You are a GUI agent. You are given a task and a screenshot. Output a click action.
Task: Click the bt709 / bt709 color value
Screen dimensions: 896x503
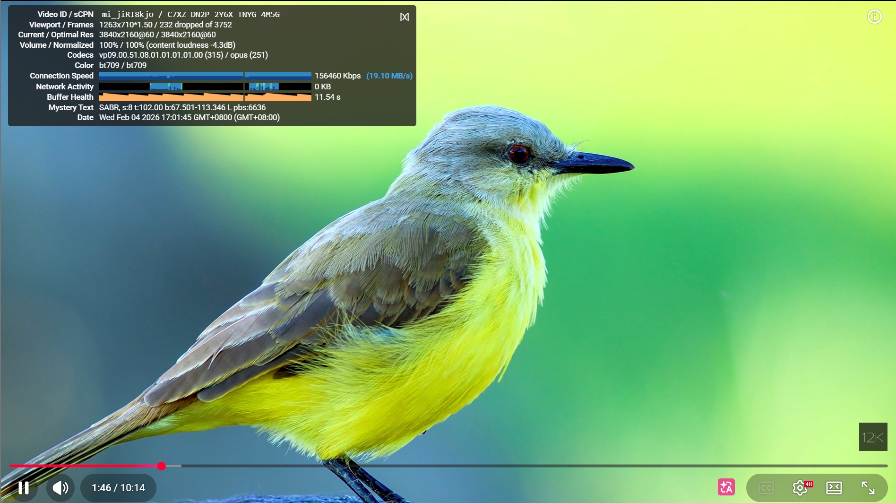point(123,66)
